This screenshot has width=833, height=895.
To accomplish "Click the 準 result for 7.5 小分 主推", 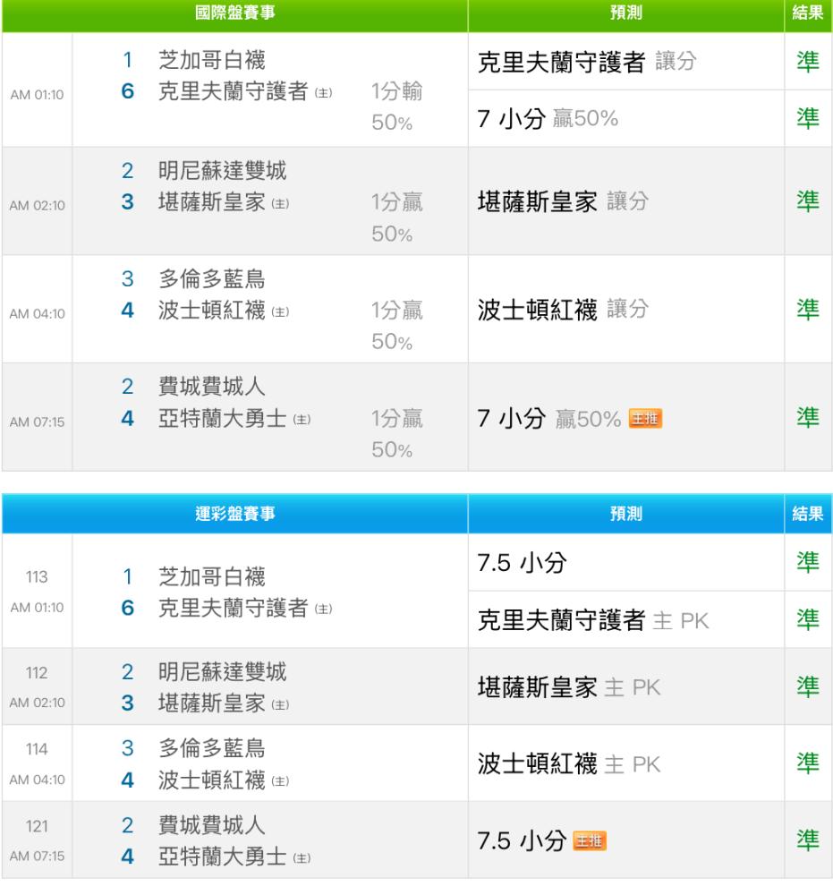I will click(x=808, y=840).
